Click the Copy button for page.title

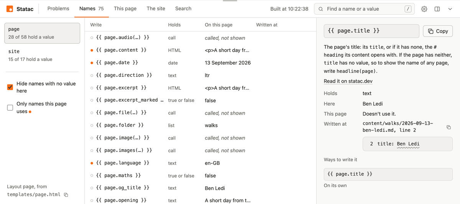[438, 31]
